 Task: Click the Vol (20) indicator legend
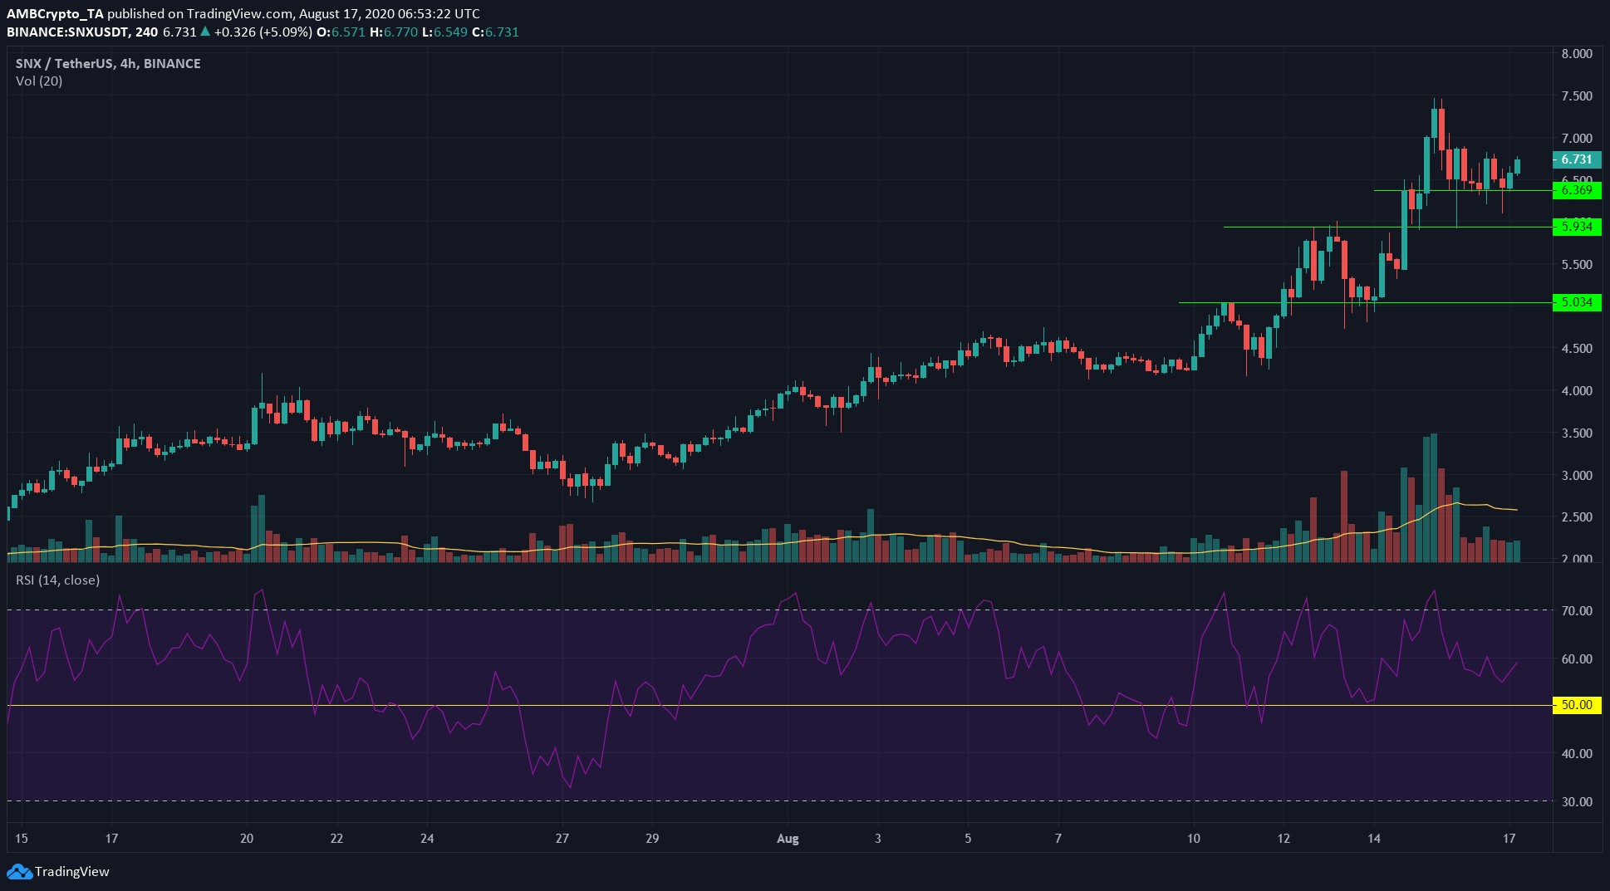(39, 81)
